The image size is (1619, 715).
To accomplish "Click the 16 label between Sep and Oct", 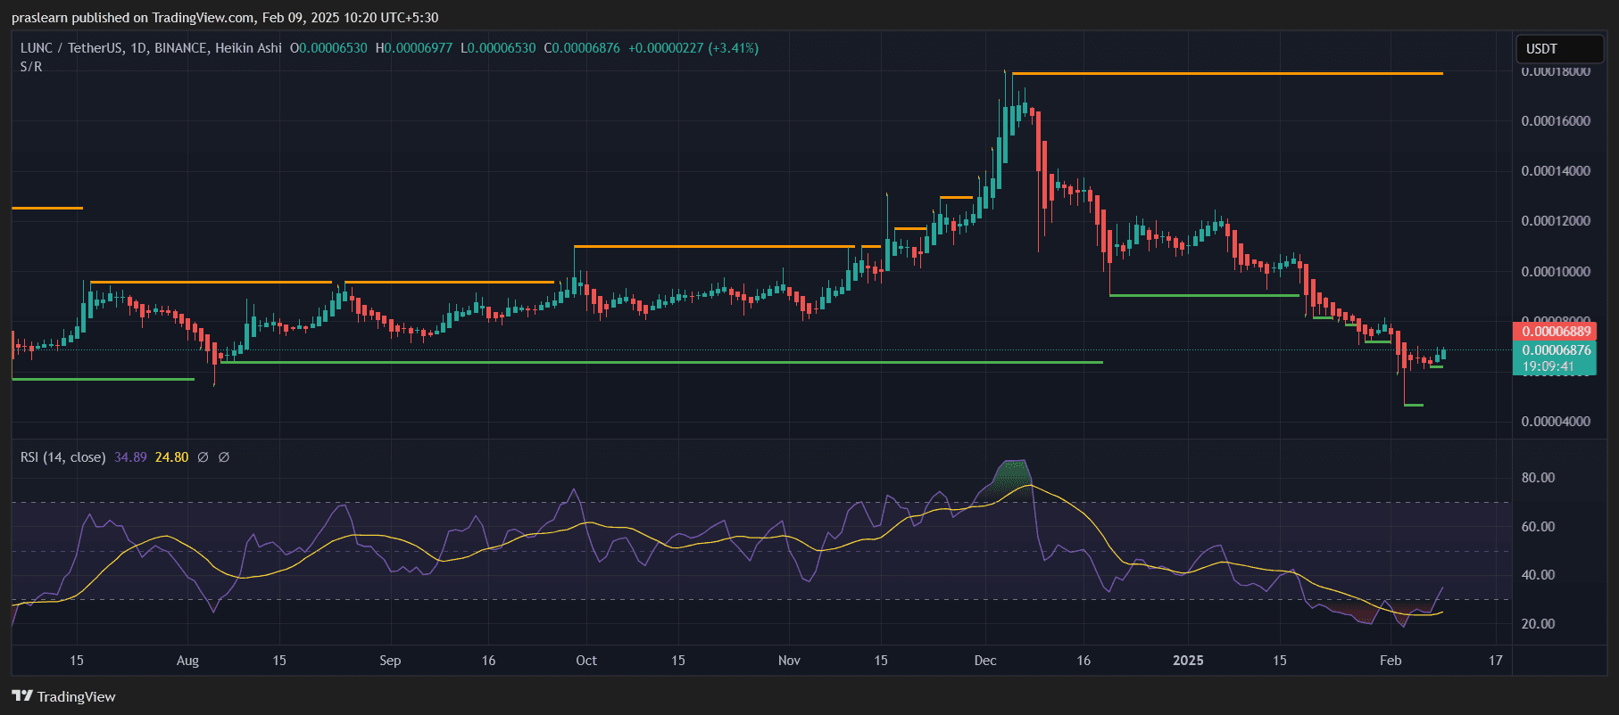I will (x=488, y=661).
